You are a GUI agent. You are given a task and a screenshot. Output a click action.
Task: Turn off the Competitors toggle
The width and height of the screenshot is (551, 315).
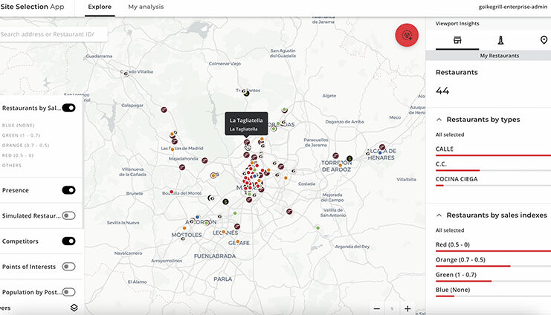(x=68, y=241)
